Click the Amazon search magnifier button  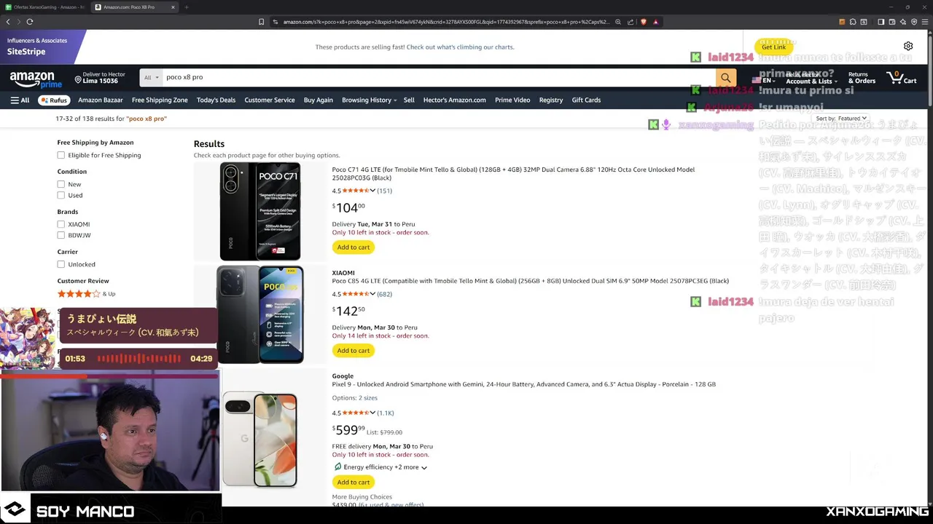725,77
